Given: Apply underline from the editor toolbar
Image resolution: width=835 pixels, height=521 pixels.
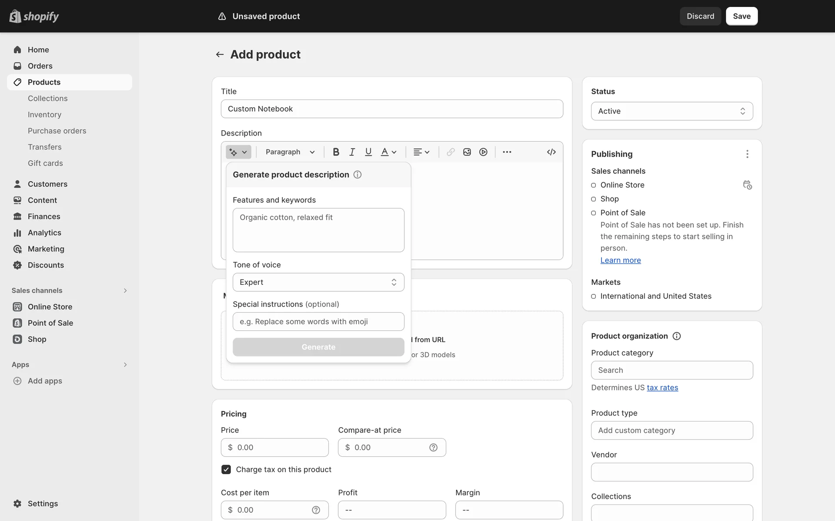Looking at the screenshot, I should 368,152.
